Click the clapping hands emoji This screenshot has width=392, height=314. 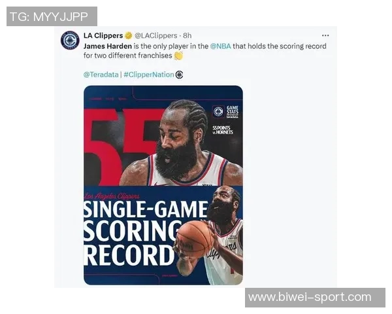179,56
